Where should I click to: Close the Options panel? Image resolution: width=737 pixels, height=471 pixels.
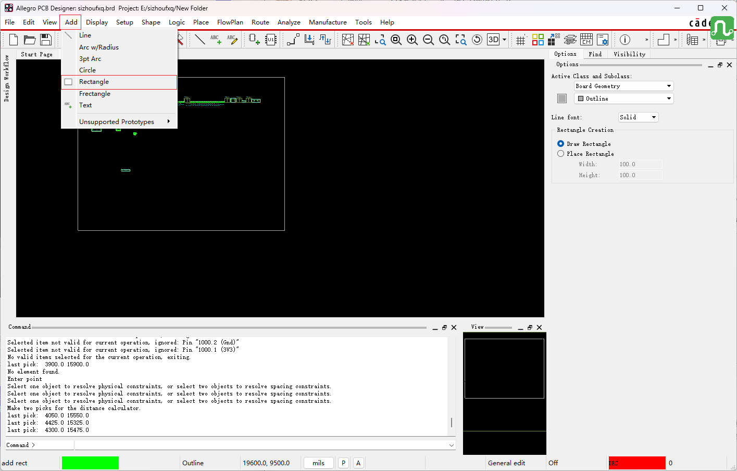coord(729,65)
